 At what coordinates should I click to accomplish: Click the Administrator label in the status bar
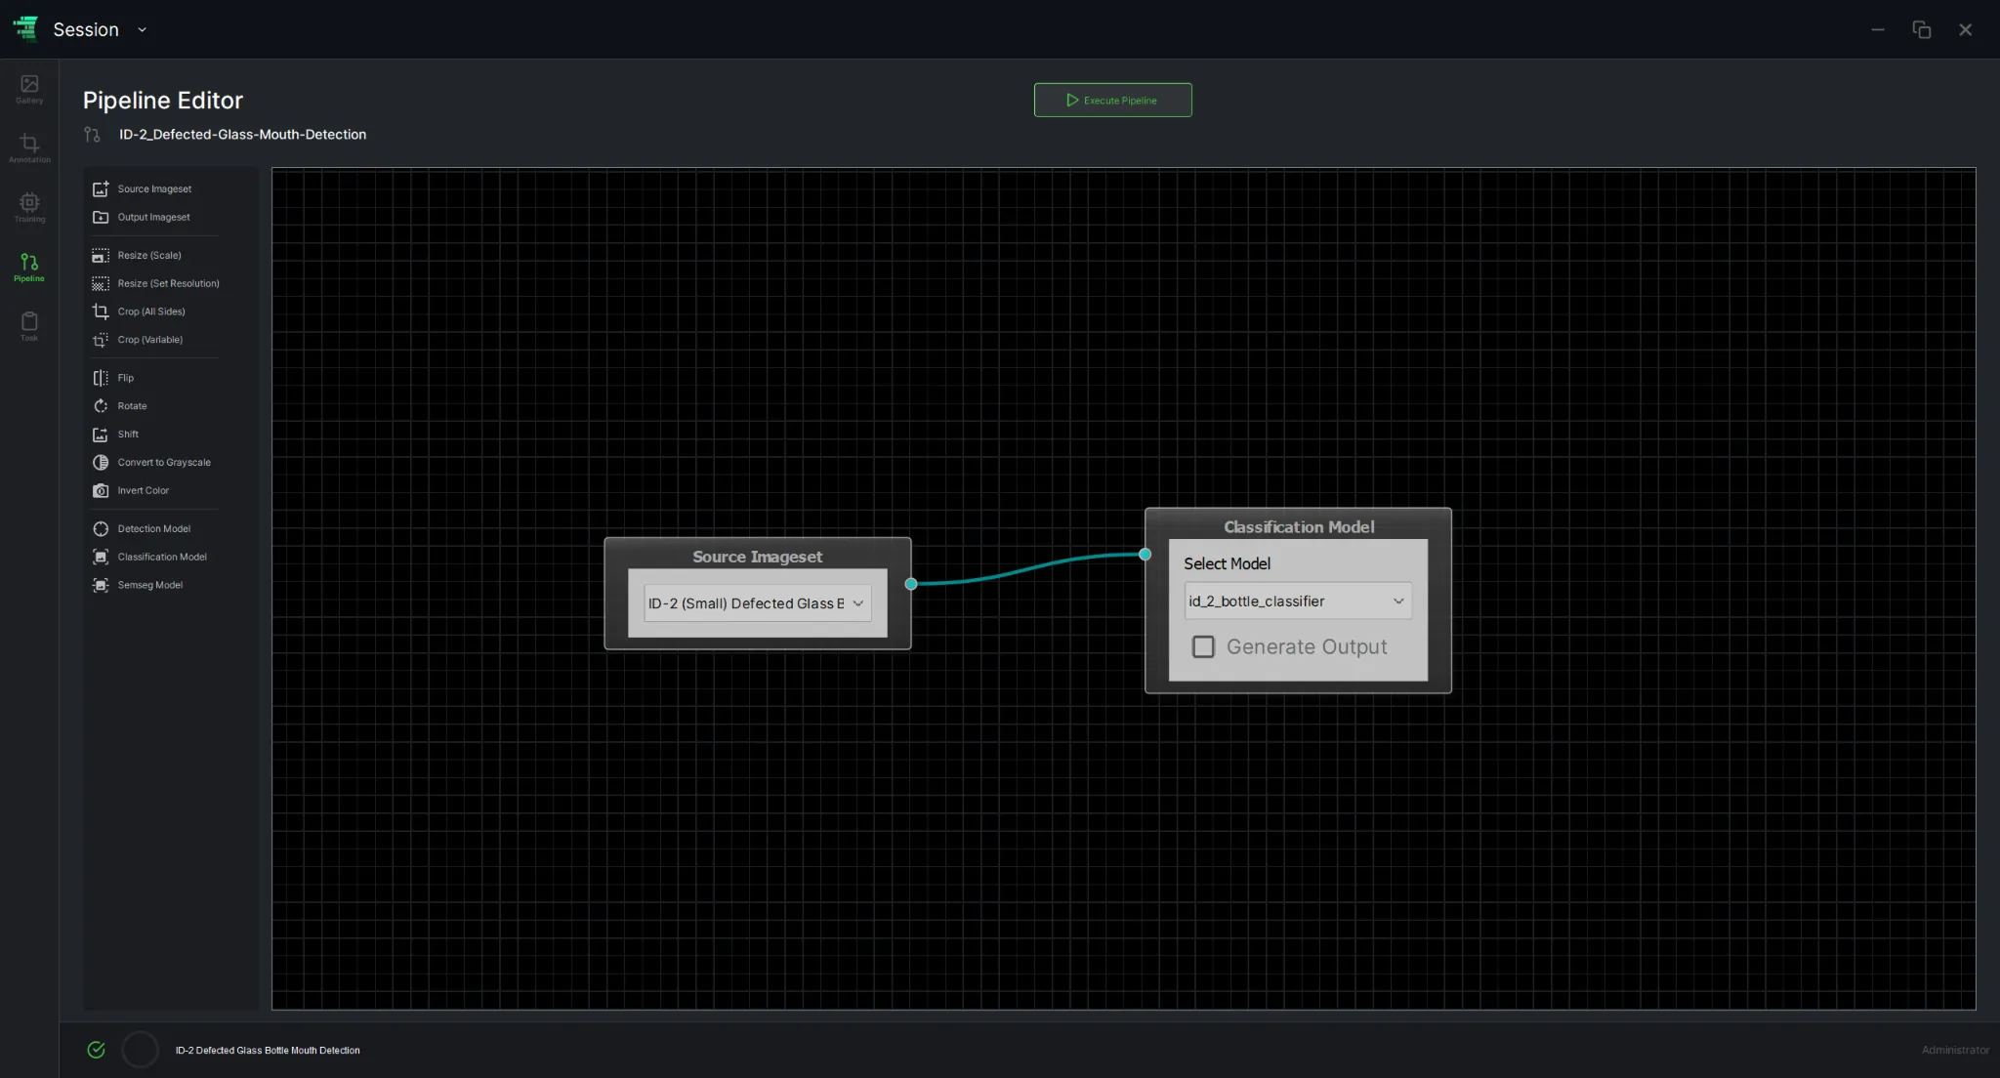pos(1955,1051)
